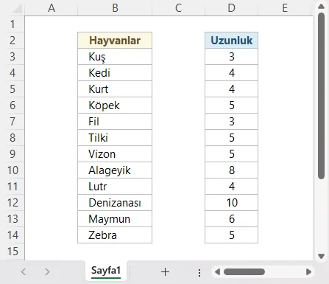Click horizontal scrollbar left arrow
The width and height of the screenshot is (329, 284).
coord(217,271)
